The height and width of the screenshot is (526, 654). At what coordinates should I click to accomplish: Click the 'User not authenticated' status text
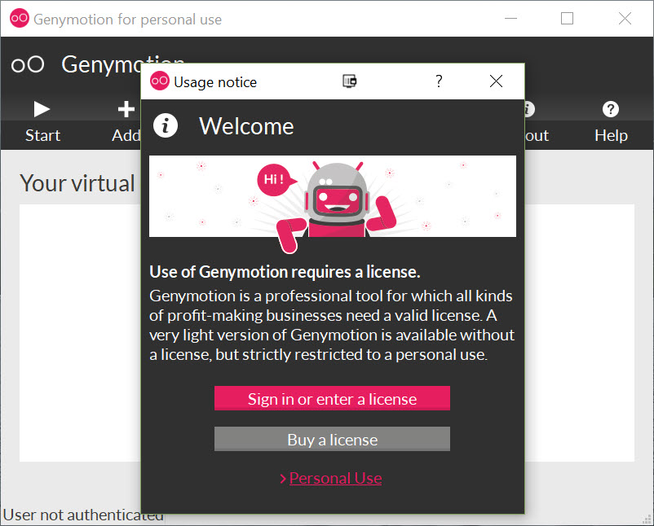(x=83, y=515)
